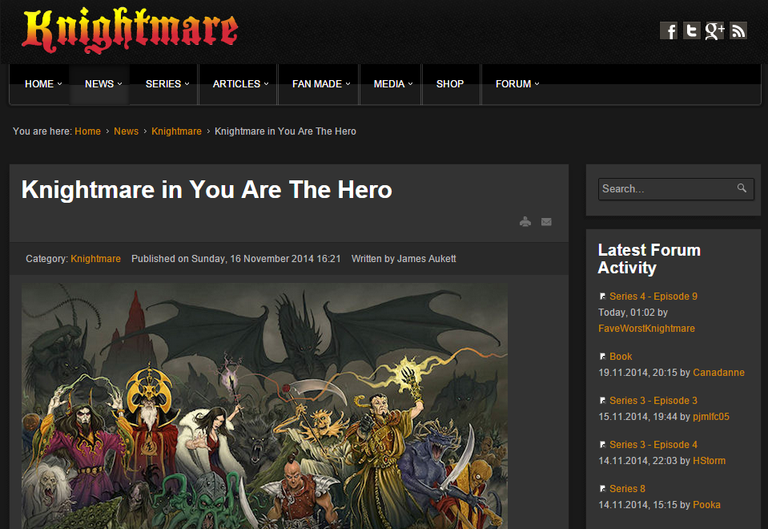Viewport: 768px width, 529px height.
Task: Open the MEDIA menu item
Action: (389, 84)
